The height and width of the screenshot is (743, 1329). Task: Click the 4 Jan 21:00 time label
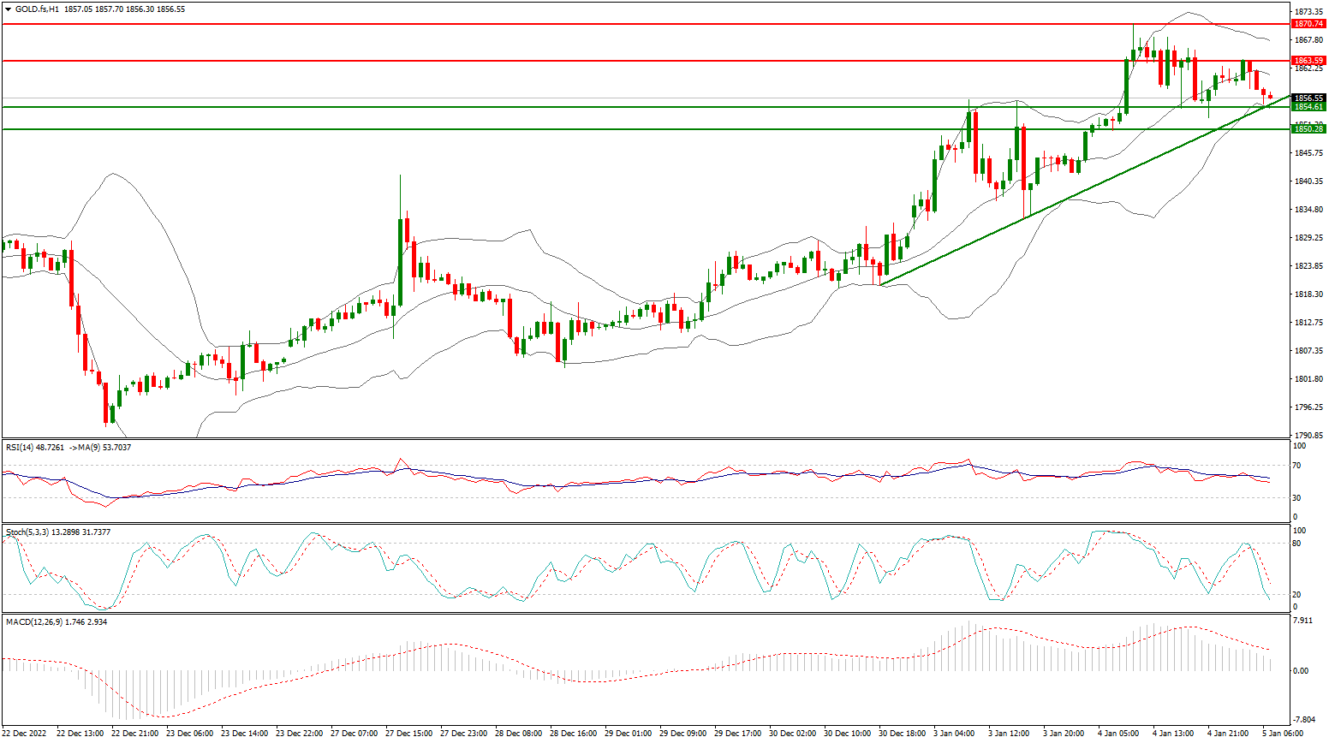(x=1228, y=734)
